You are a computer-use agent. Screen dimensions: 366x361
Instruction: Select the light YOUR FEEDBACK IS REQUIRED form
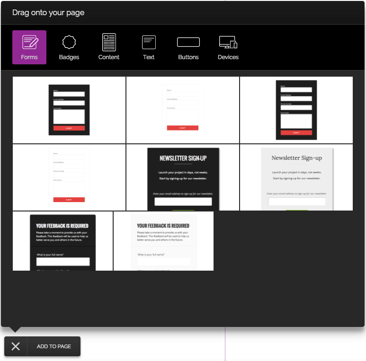(x=164, y=241)
